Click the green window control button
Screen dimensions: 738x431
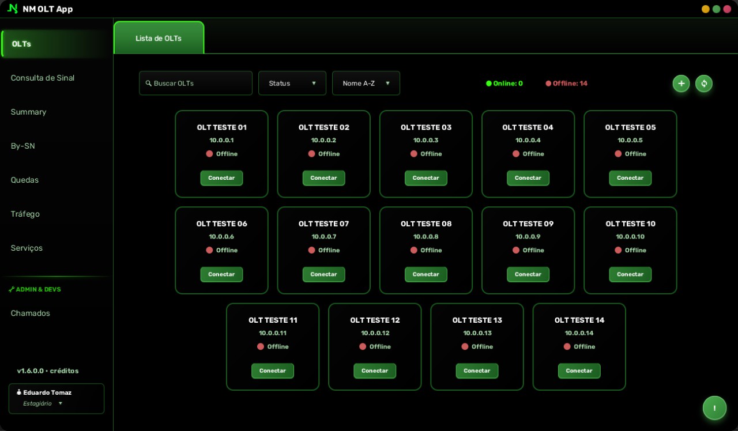(x=716, y=9)
